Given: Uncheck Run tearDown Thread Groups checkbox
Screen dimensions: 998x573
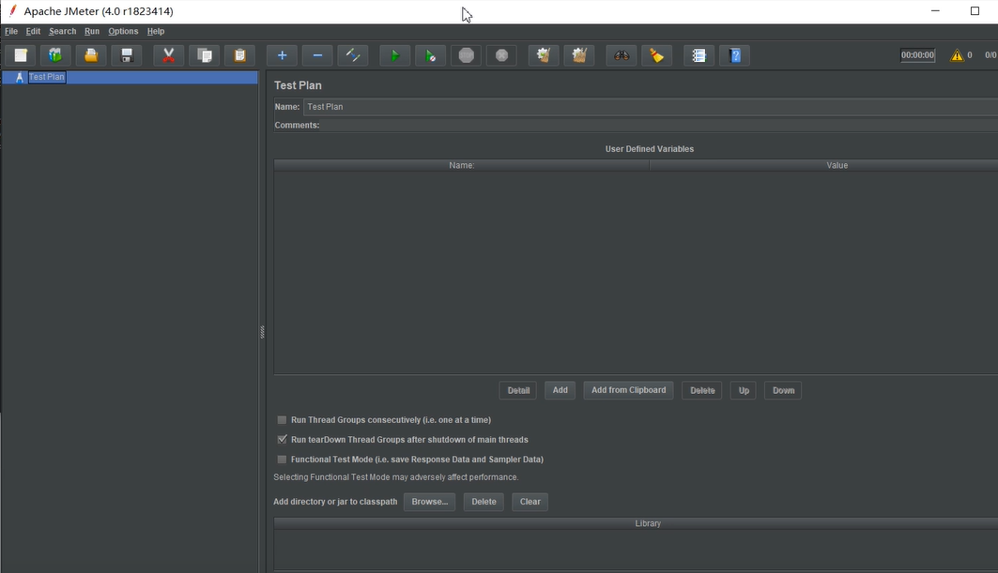Looking at the screenshot, I should click(x=282, y=440).
